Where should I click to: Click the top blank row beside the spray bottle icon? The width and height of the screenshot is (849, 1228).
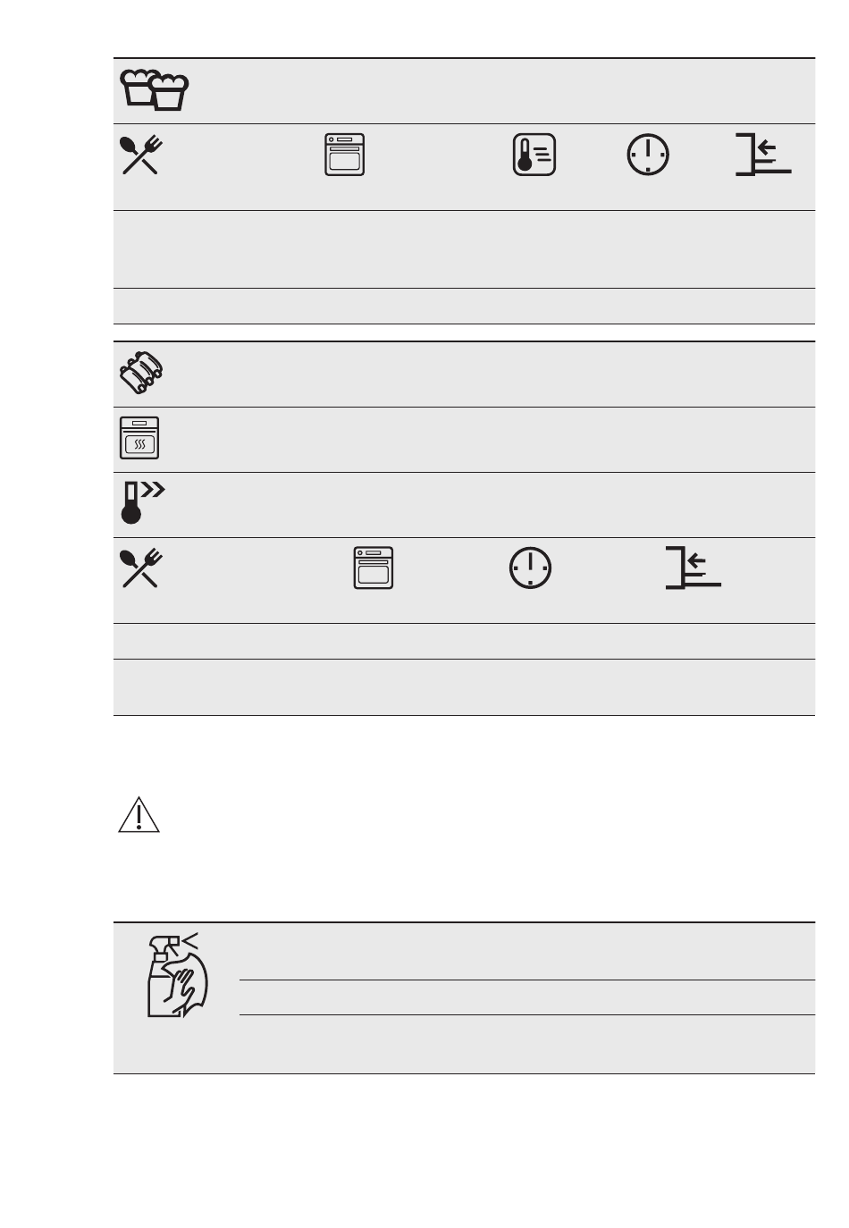pyautogui.click(x=527, y=951)
